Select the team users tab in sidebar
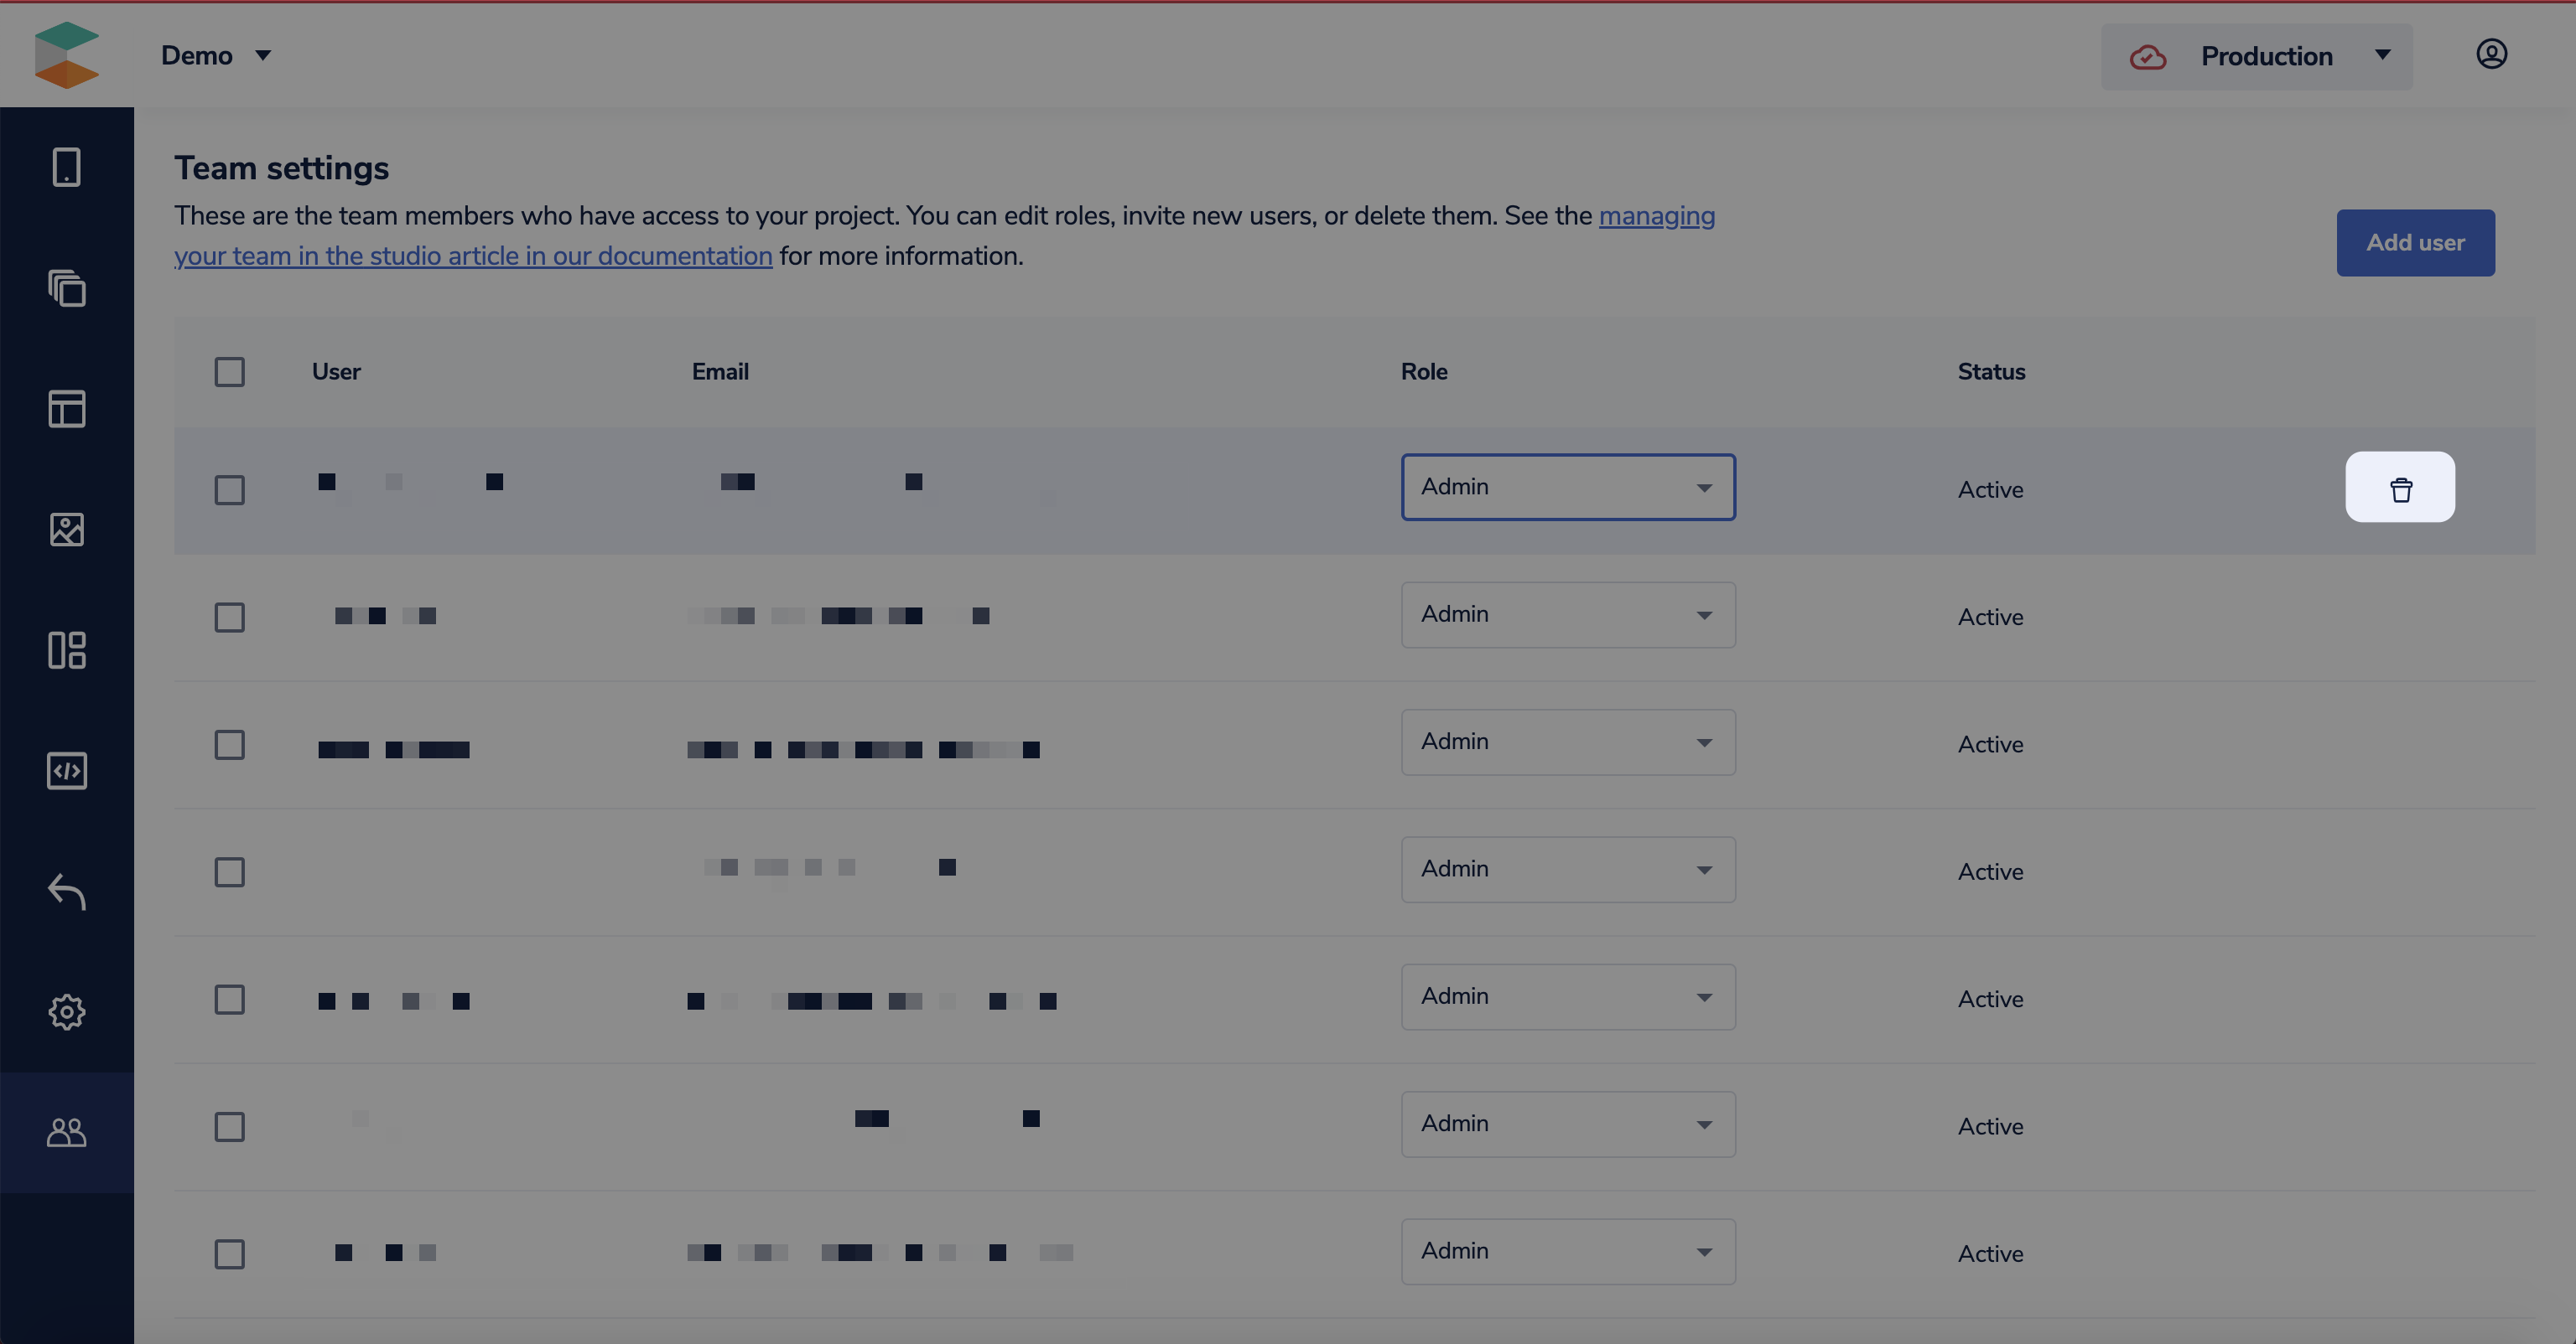 pos(66,1132)
